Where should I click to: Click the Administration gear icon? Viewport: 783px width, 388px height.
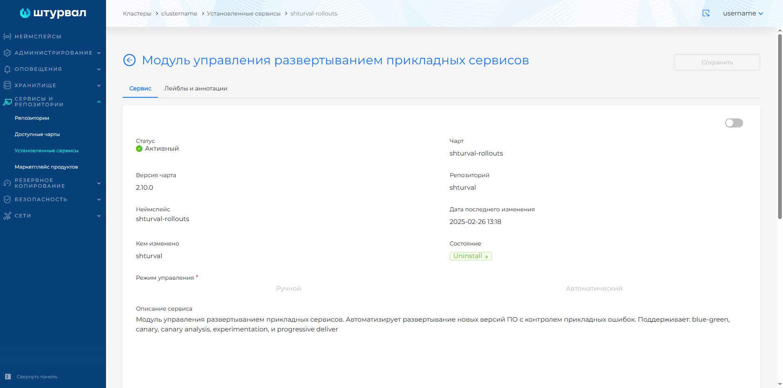7,53
